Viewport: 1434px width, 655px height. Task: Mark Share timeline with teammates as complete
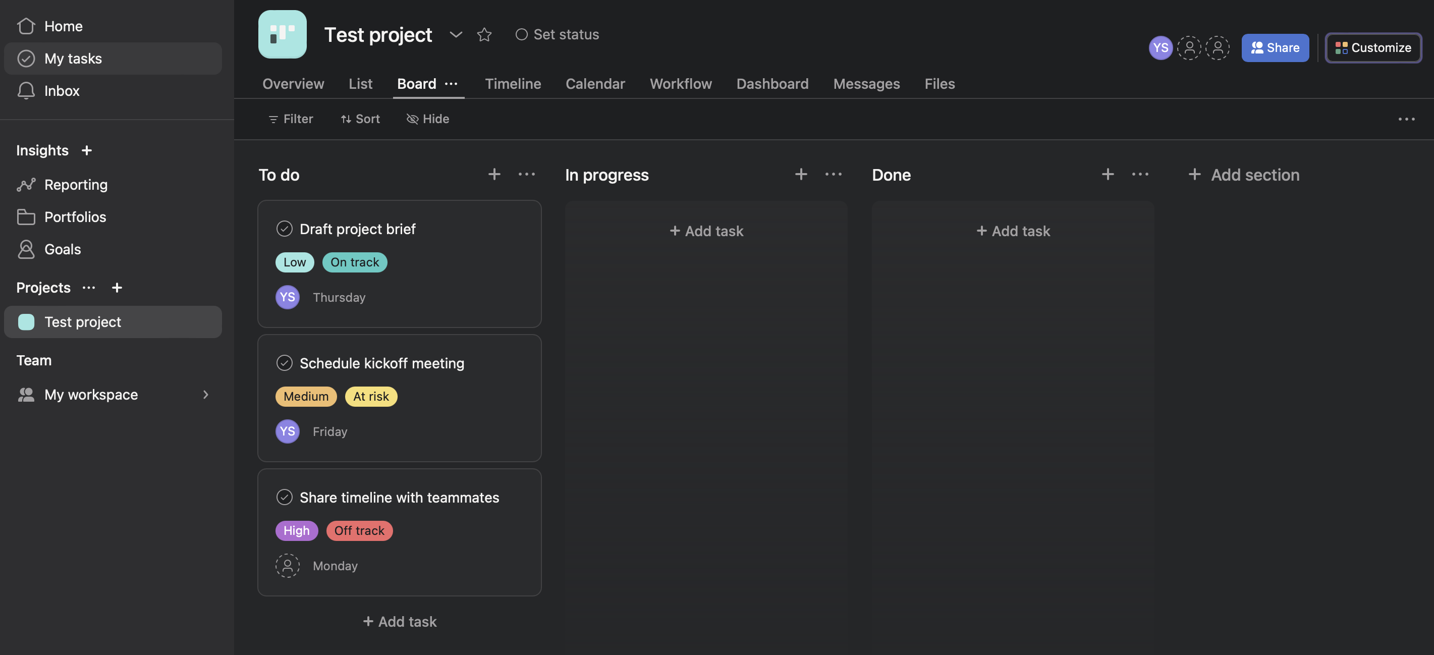point(285,497)
